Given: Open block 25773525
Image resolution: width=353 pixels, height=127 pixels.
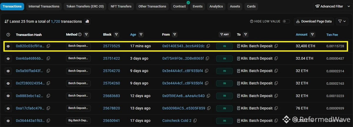Looking at the screenshot, I should pos(112,46).
